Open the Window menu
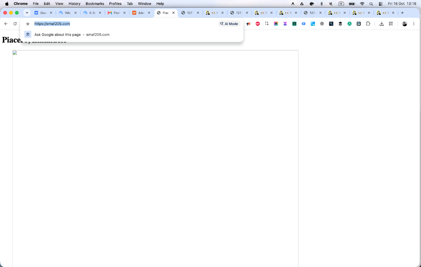 pyautogui.click(x=144, y=3)
